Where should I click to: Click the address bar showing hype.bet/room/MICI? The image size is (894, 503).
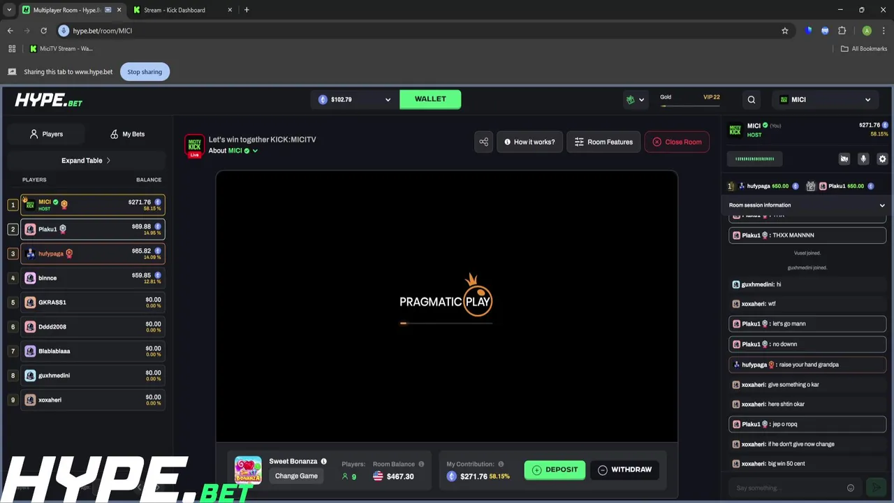click(419, 31)
